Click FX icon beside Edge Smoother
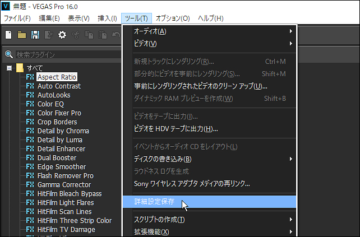Image resolution: width=360 pixels, height=237 pixels. pyautogui.click(x=30, y=166)
